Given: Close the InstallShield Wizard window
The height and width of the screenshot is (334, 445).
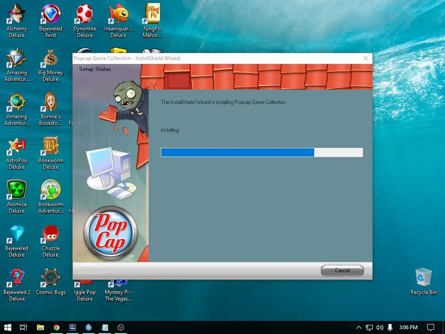Looking at the screenshot, I should (366, 58).
